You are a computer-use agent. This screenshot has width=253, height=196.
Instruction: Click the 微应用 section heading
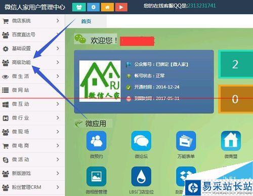click(96, 124)
